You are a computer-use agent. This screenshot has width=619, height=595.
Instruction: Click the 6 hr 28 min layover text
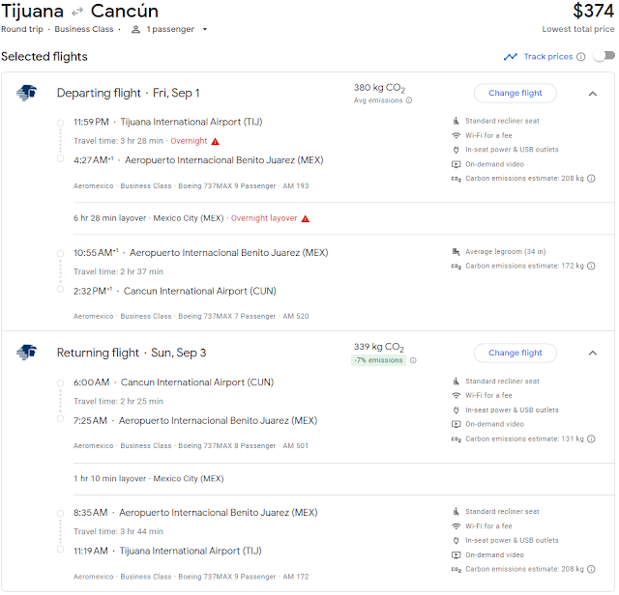pyautogui.click(x=110, y=219)
